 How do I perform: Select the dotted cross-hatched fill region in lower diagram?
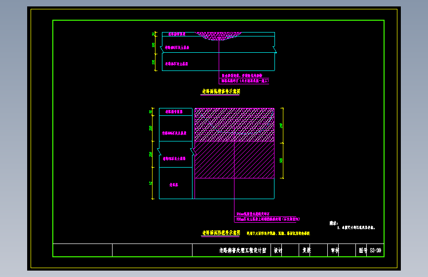point(234,125)
